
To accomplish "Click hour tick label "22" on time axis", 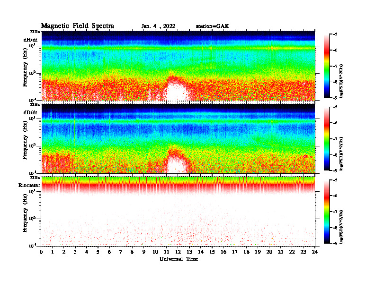I will (x=292, y=252).
